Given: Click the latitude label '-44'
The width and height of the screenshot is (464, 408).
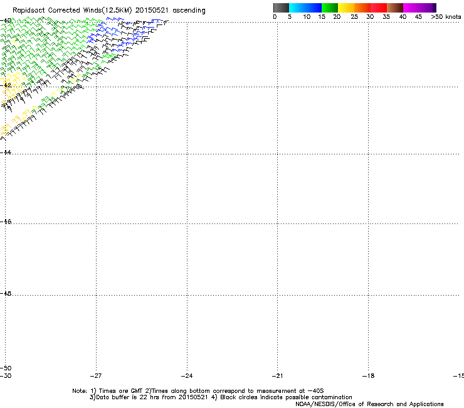Looking at the screenshot, I should pos(6,153).
